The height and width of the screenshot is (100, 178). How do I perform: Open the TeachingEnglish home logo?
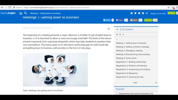pyautogui.click(x=8, y=13)
